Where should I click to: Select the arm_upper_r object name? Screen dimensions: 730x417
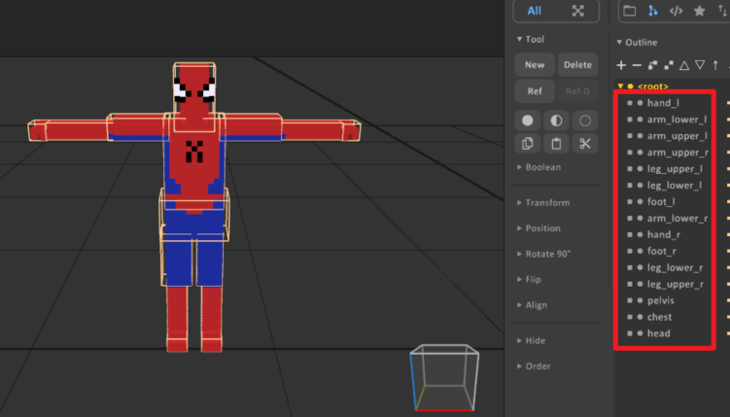pos(678,153)
